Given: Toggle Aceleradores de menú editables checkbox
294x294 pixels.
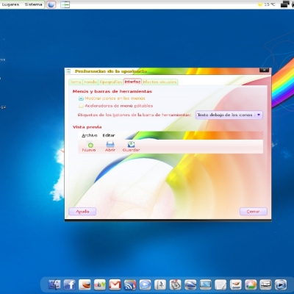Looking at the screenshot, I should pos(81,106).
